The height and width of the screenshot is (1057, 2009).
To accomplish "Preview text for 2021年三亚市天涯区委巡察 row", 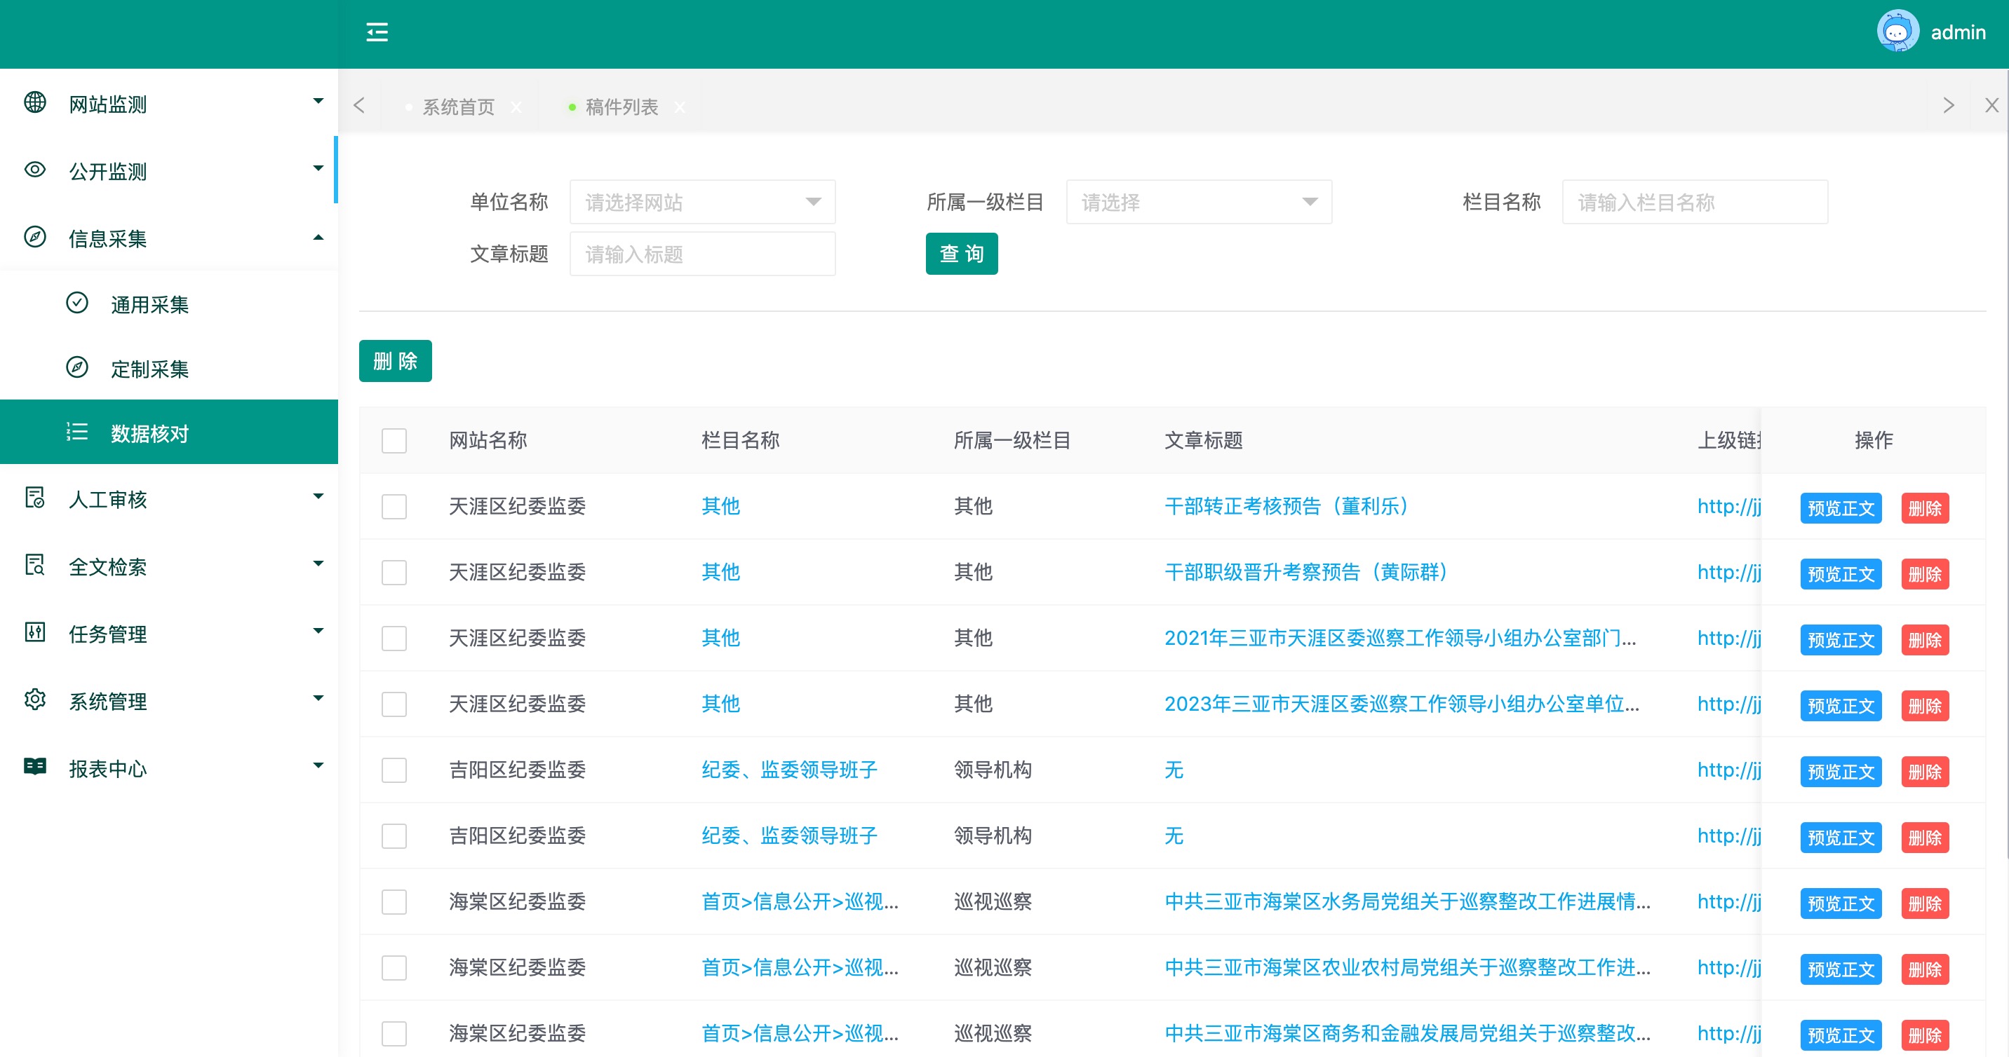I will tap(1841, 640).
